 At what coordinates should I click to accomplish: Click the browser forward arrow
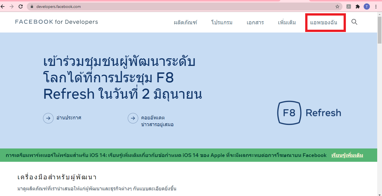[12, 7]
